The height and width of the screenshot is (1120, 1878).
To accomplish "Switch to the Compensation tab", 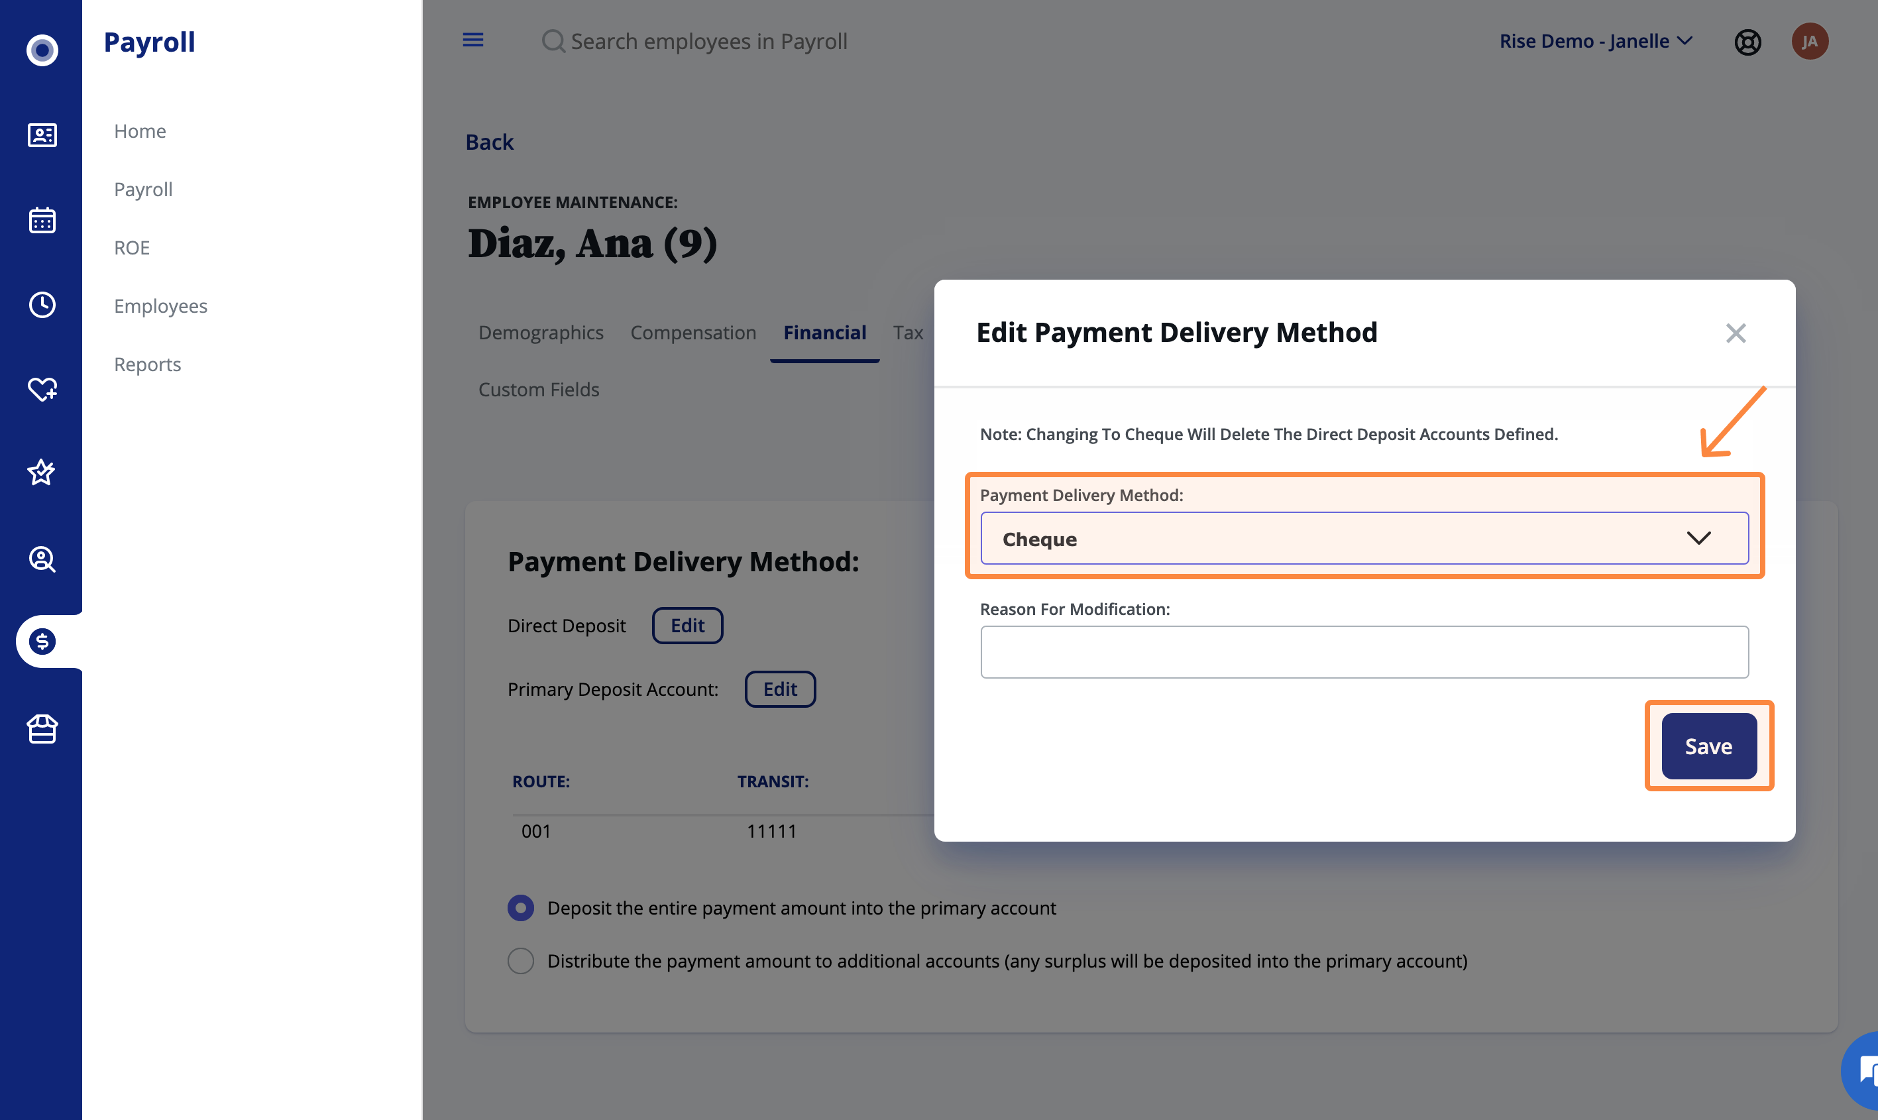I will pyautogui.click(x=692, y=333).
